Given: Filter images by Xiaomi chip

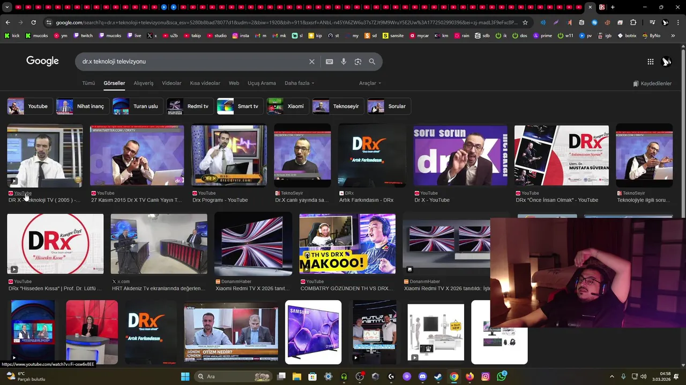Looking at the screenshot, I should (288, 106).
